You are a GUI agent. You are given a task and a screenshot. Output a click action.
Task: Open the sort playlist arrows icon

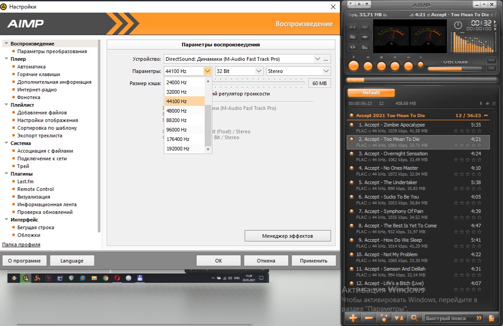tap(400, 318)
